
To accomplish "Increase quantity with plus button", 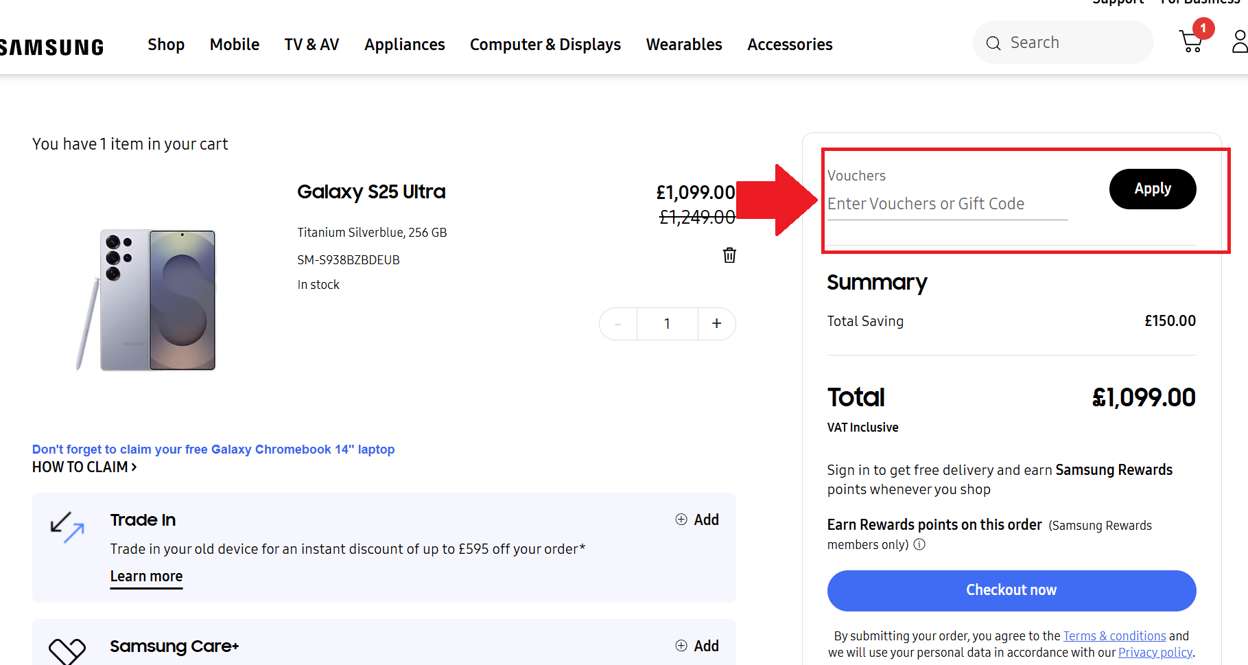I will pyautogui.click(x=717, y=324).
